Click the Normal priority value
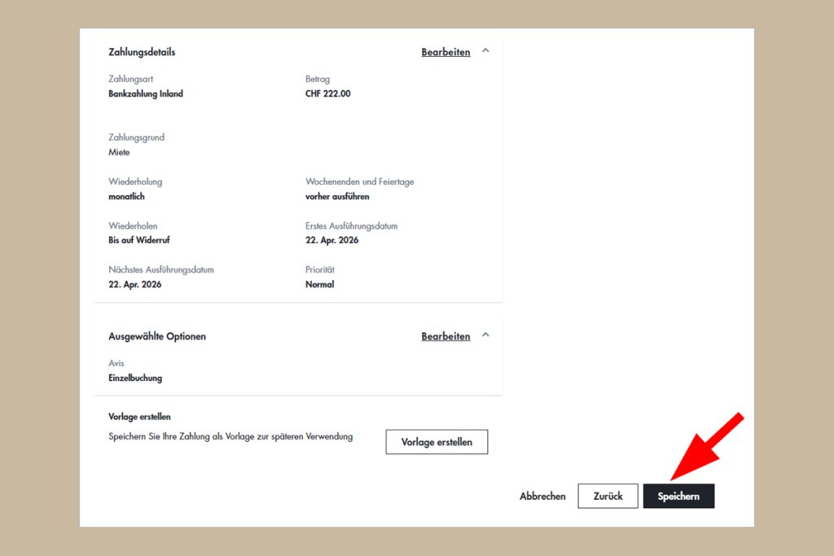 tap(319, 284)
